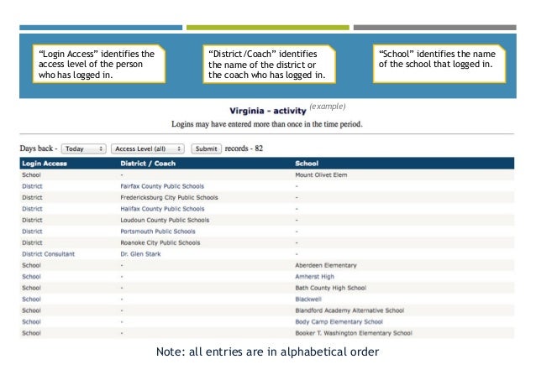Select Booker T. Washington Elementary School cell
Screen dimensions: 536x375
click(354, 333)
